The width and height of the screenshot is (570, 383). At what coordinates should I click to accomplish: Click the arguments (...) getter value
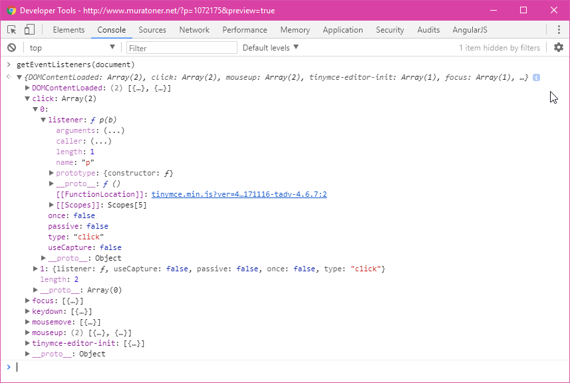pyautogui.click(x=108, y=131)
